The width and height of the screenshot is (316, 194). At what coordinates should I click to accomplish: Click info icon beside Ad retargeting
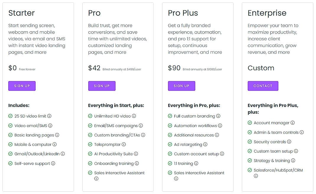click(x=205, y=144)
